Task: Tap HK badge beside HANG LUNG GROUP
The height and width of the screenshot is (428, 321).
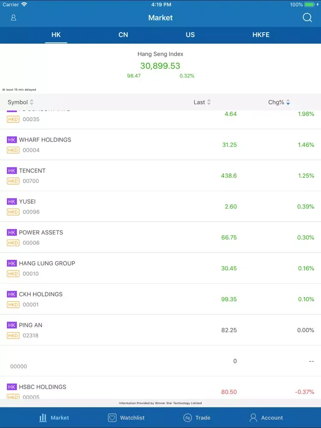Action: point(12,263)
